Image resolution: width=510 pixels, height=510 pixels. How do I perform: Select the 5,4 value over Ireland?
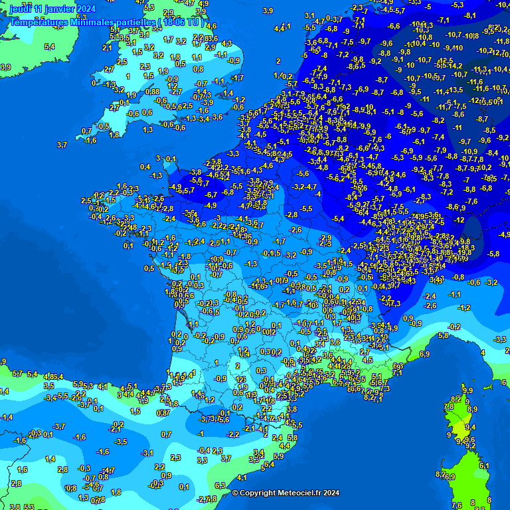click(x=49, y=47)
